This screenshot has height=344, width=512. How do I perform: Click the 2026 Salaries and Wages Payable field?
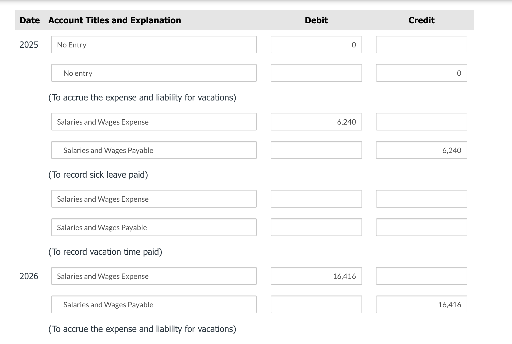click(x=154, y=304)
